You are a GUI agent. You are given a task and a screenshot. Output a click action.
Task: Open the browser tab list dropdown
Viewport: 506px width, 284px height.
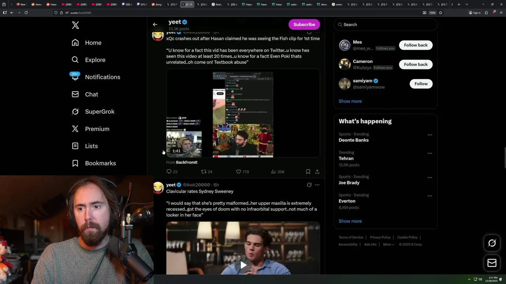467,4
